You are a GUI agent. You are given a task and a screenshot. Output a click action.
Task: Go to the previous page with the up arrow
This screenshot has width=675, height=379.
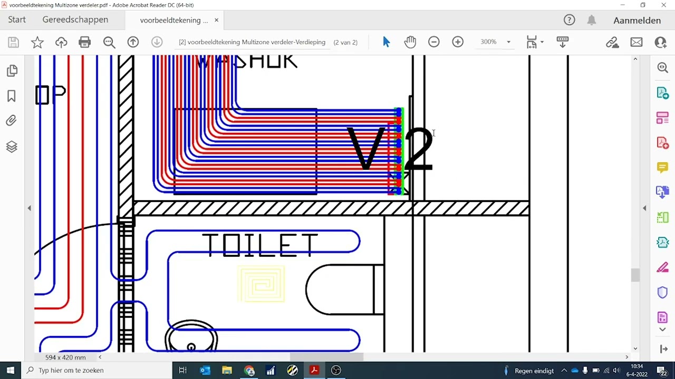click(x=133, y=42)
